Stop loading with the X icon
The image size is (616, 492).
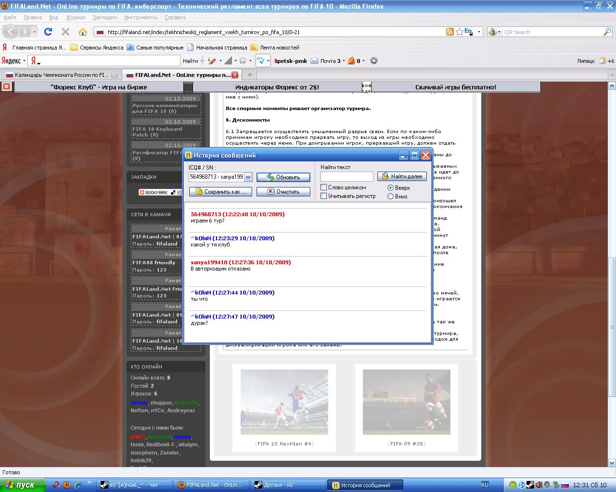point(65,32)
